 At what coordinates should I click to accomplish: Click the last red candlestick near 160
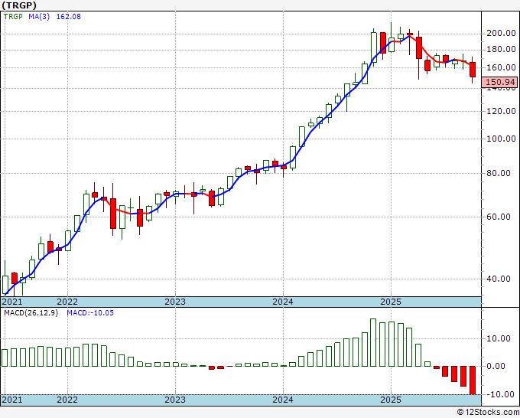click(x=473, y=70)
